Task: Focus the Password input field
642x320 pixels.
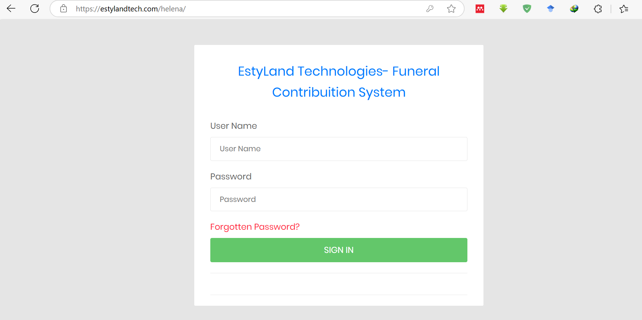Action: point(338,199)
